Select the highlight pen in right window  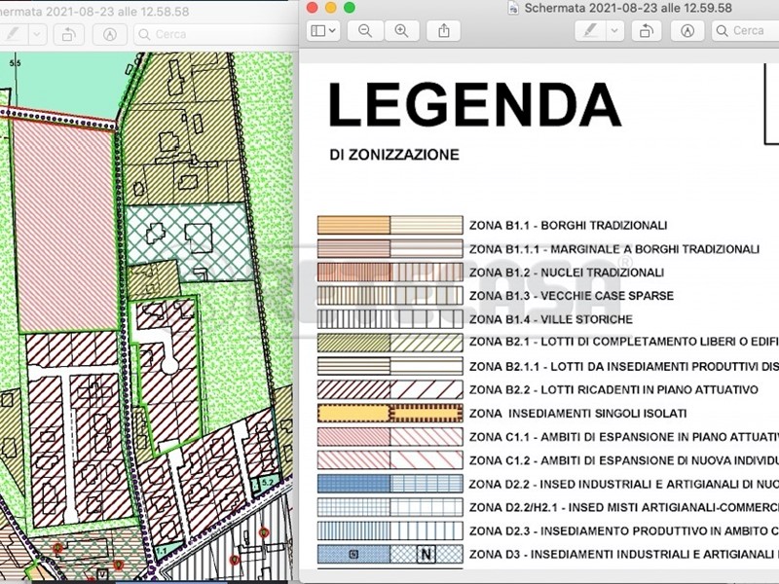pos(589,31)
